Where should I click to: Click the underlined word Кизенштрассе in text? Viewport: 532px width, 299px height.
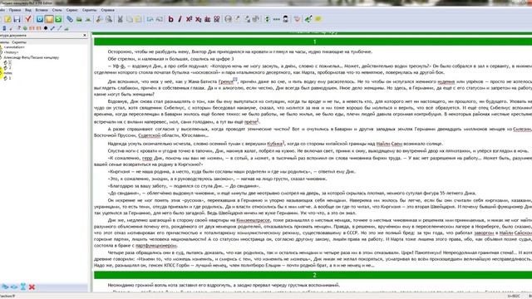point(253,220)
